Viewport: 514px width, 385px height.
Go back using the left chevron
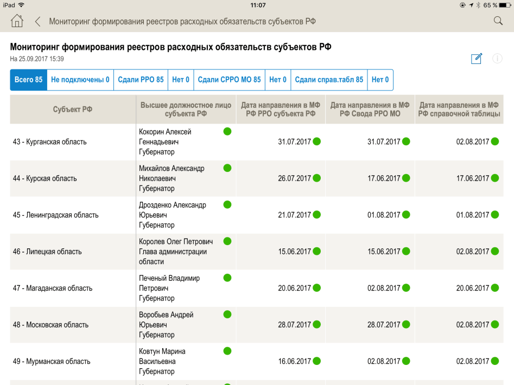37,22
